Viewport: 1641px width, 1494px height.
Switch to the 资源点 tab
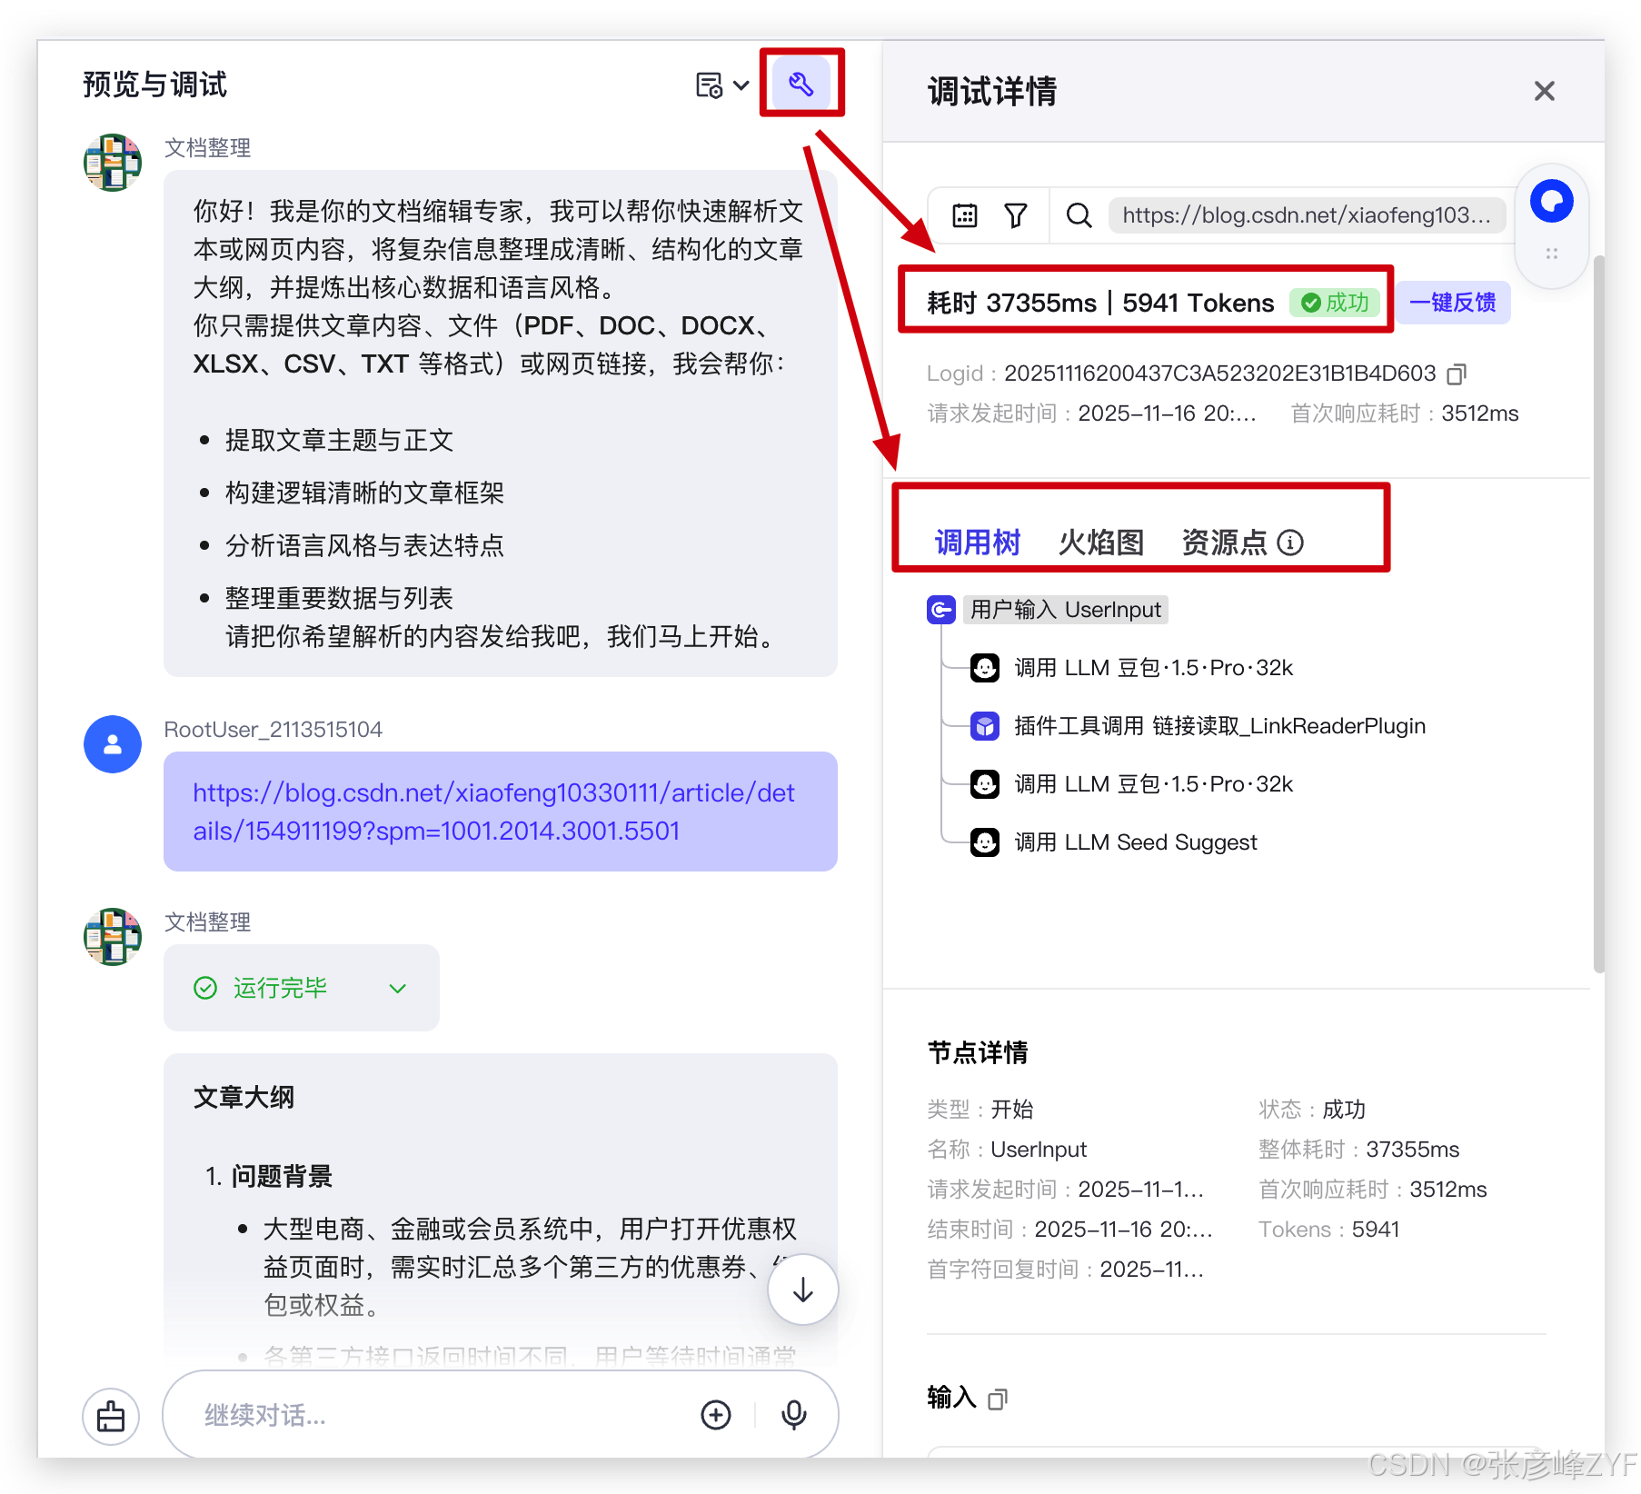click(x=1224, y=543)
